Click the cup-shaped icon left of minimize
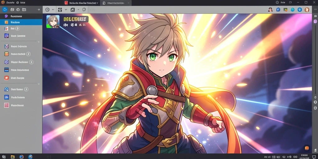 tap(290, 2)
